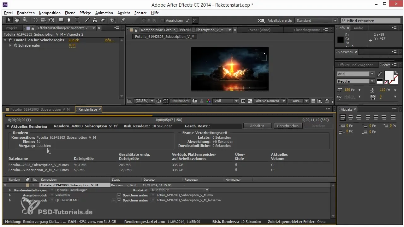This screenshot has height=227, width=404.
Task: Open the Regular font style dropdown
Action: point(356,81)
